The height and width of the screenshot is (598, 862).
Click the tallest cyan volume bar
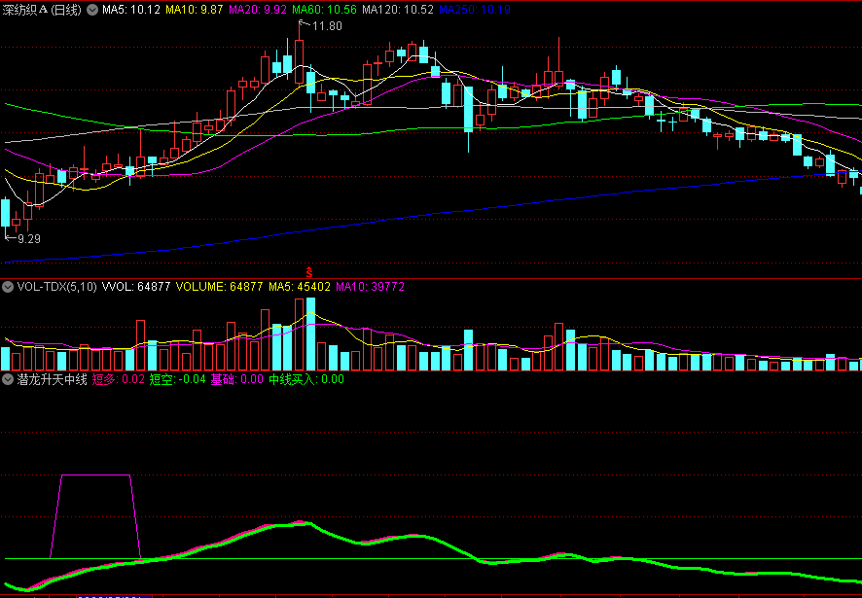310,334
